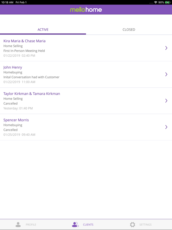Switch to the ACTIVE tab

[x=43, y=30]
